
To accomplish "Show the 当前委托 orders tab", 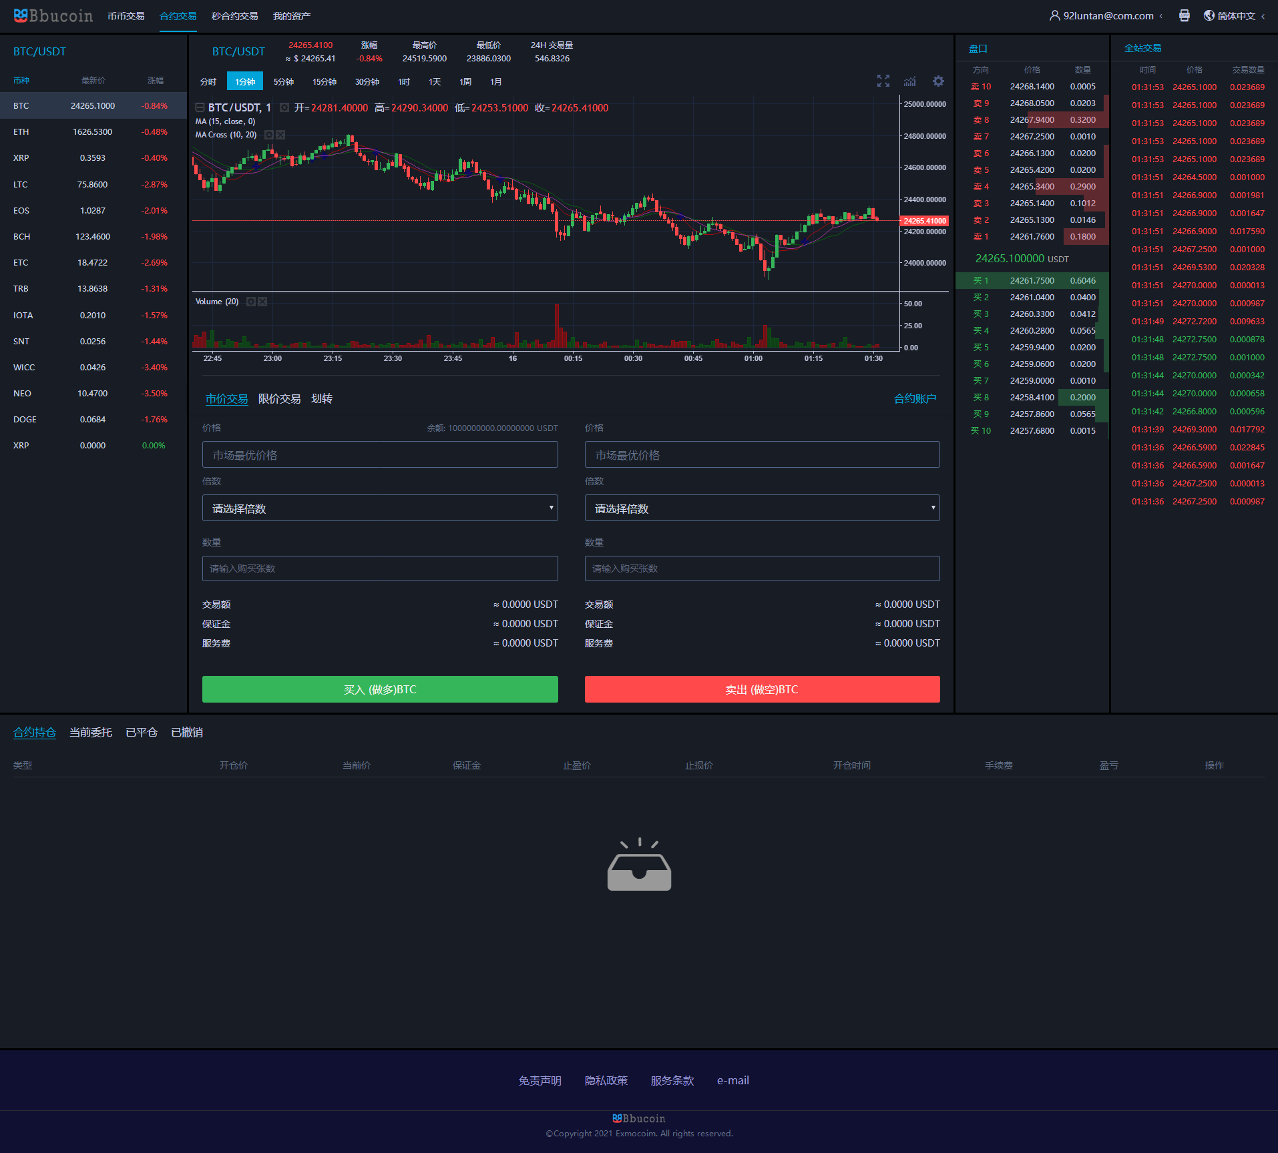I will (91, 732).
